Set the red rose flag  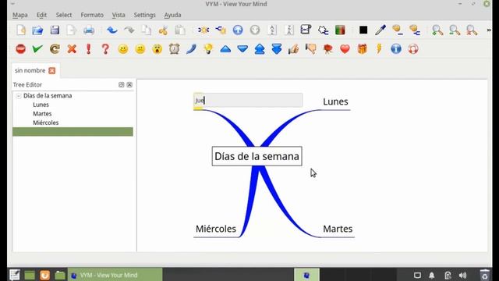click(327, 49)
